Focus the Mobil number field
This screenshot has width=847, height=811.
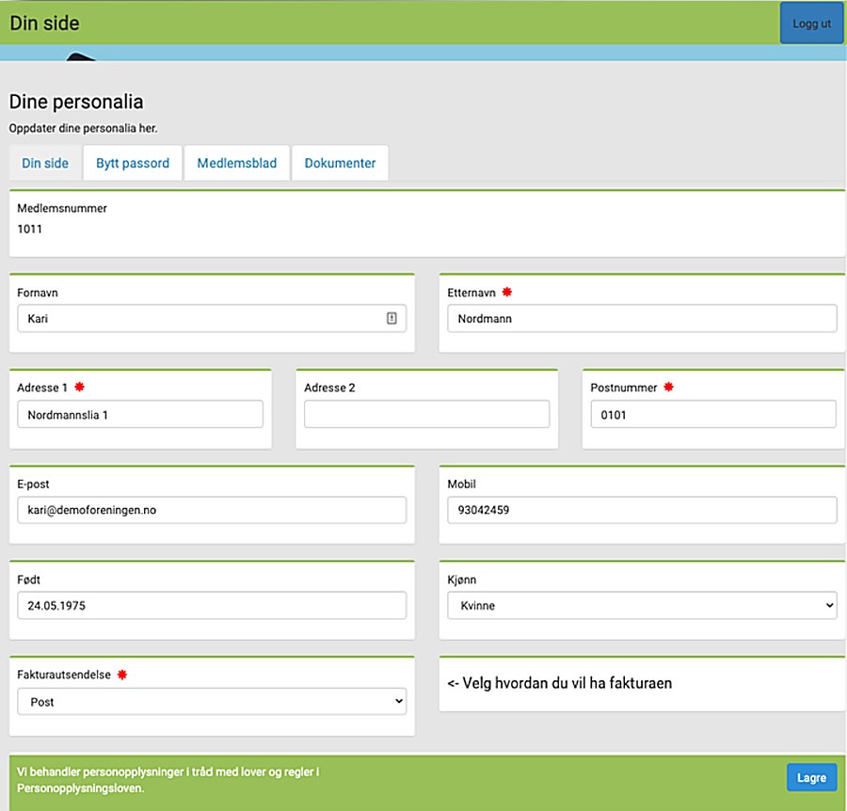click(642, 510)
